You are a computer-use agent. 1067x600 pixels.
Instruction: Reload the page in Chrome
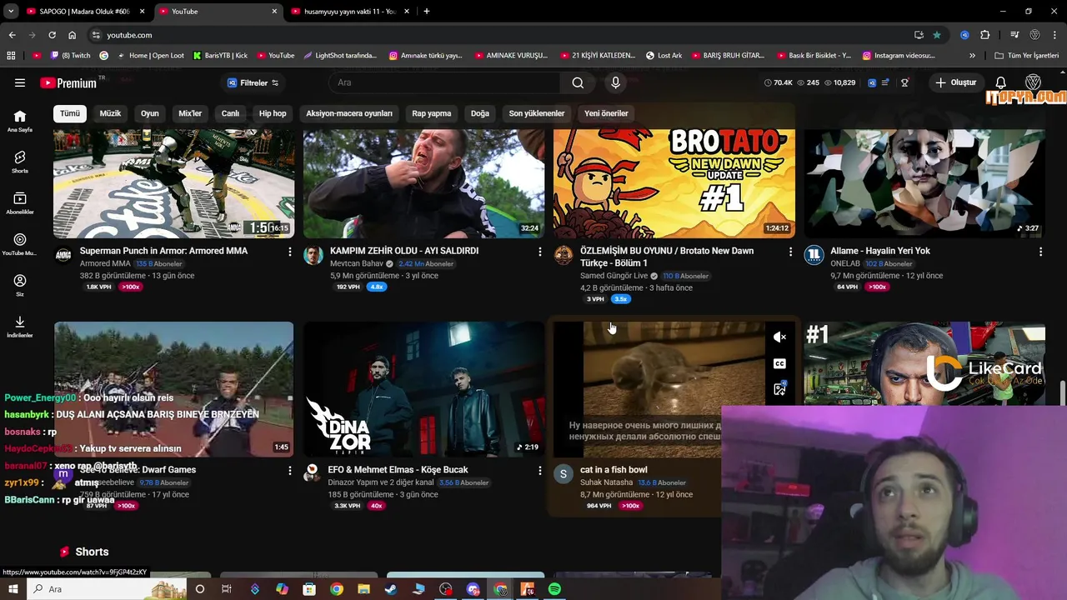click(x=52, y=35)
